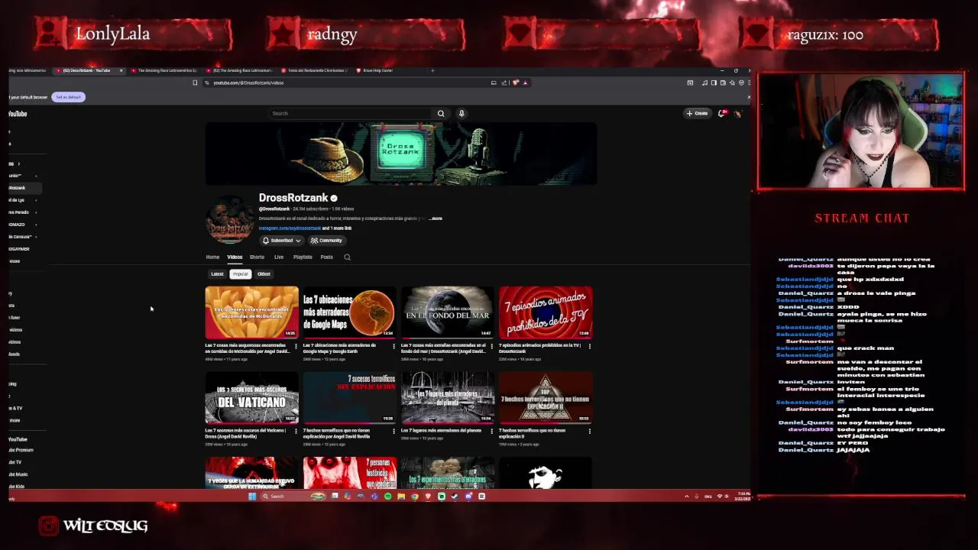The image size is (978, 550).
Task: Open Spotify from the taskbar
Action: (387, 497)
